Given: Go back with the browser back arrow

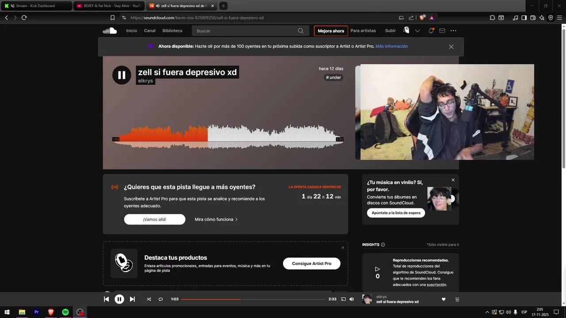Looking at the screenshot, I should [x=6, y=18].
